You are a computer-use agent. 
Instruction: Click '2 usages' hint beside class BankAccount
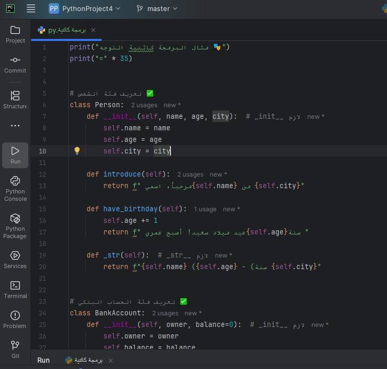tap(165, 313)
